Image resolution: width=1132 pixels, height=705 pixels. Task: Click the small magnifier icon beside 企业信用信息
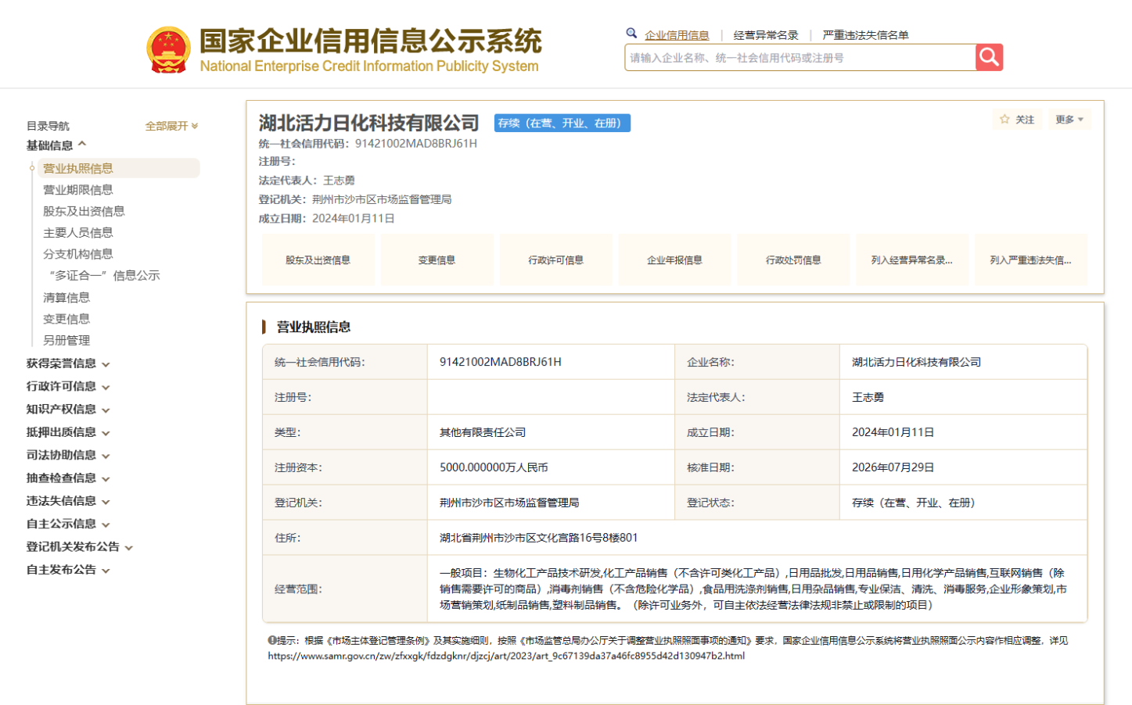[631, 34]
